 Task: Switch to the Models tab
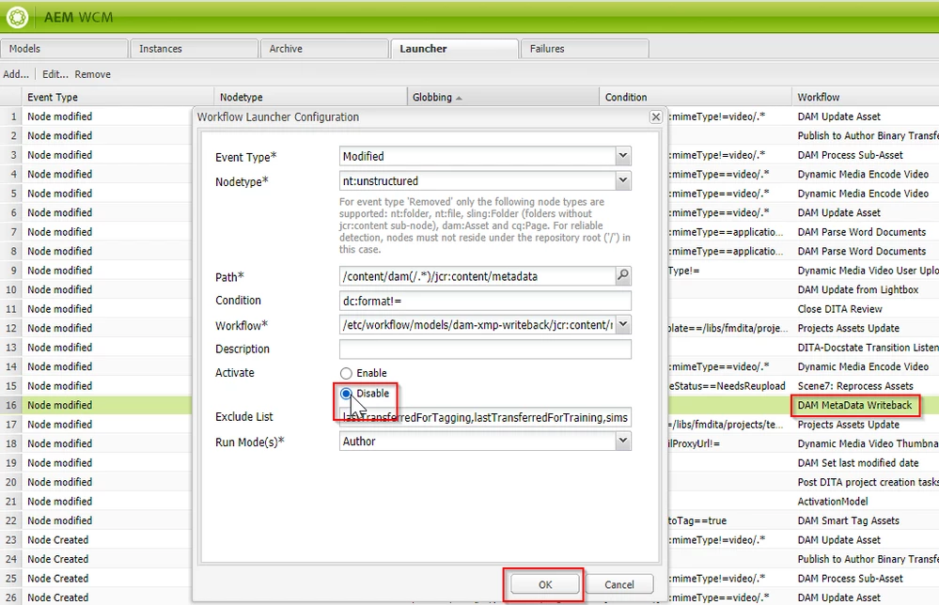tap(64, 49)
